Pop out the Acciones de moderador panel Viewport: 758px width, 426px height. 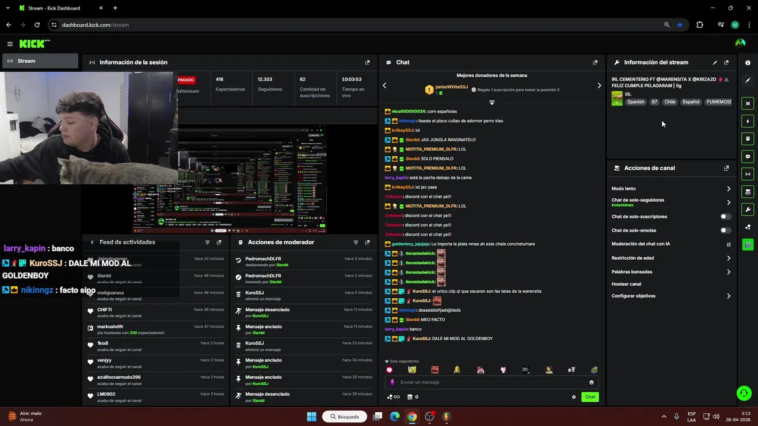(x=367, y=242)
